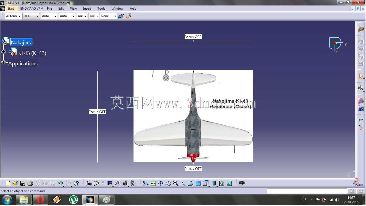This screenshot has height=206, width=366.
Task: Print using the printer icon
Action: [30, 183]
